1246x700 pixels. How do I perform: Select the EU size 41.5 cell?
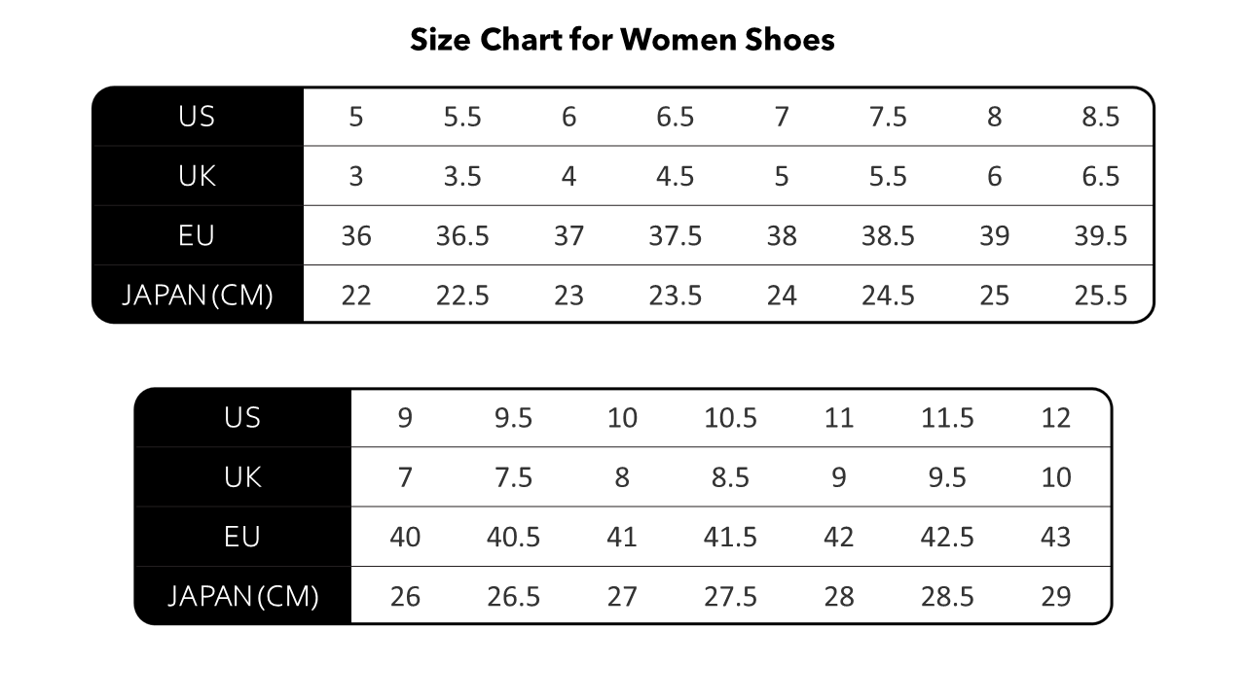coord(730,537)
